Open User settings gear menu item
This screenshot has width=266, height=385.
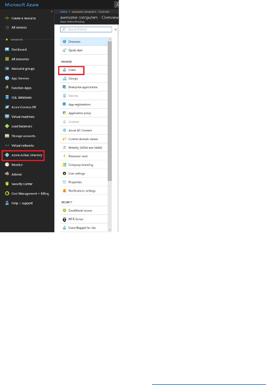point(84,173)
